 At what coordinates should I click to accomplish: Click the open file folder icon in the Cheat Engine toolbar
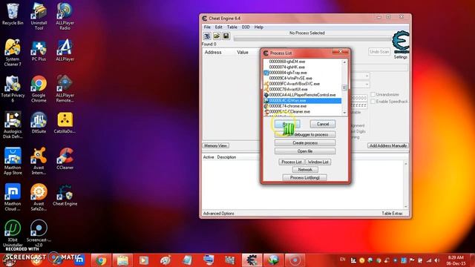point(217,36)
